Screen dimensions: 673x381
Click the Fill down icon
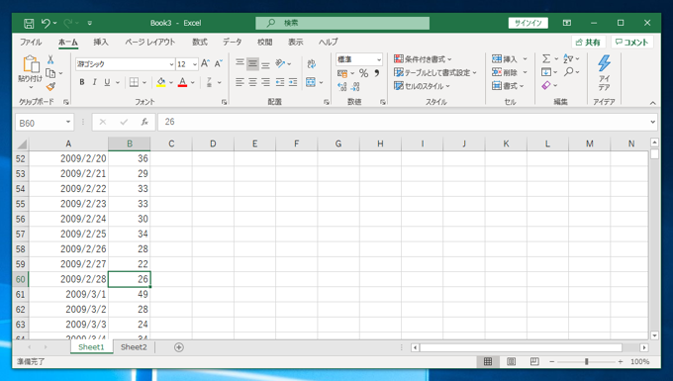click(546, 72)
